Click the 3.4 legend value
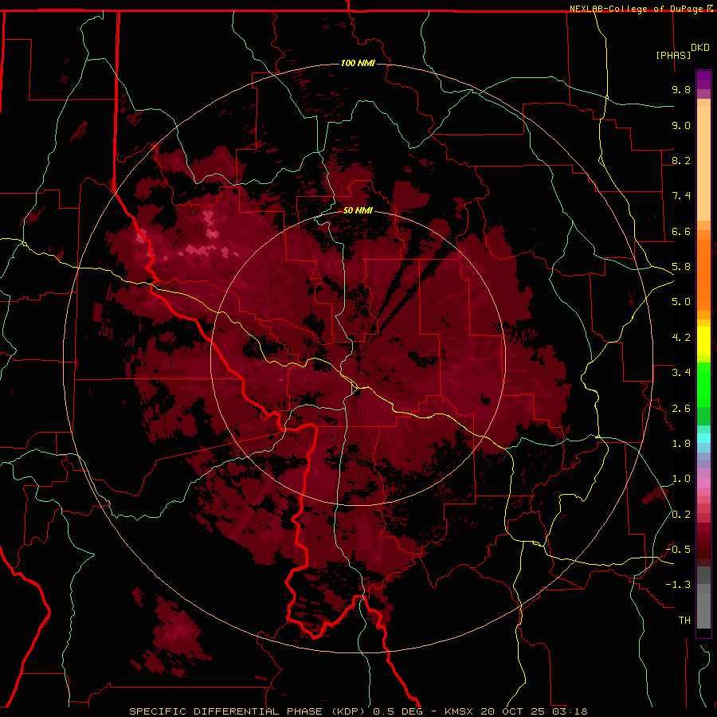 [x=681, y=373]
